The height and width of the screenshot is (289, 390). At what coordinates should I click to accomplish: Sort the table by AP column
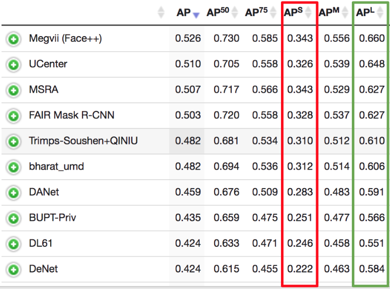(188, 13)
